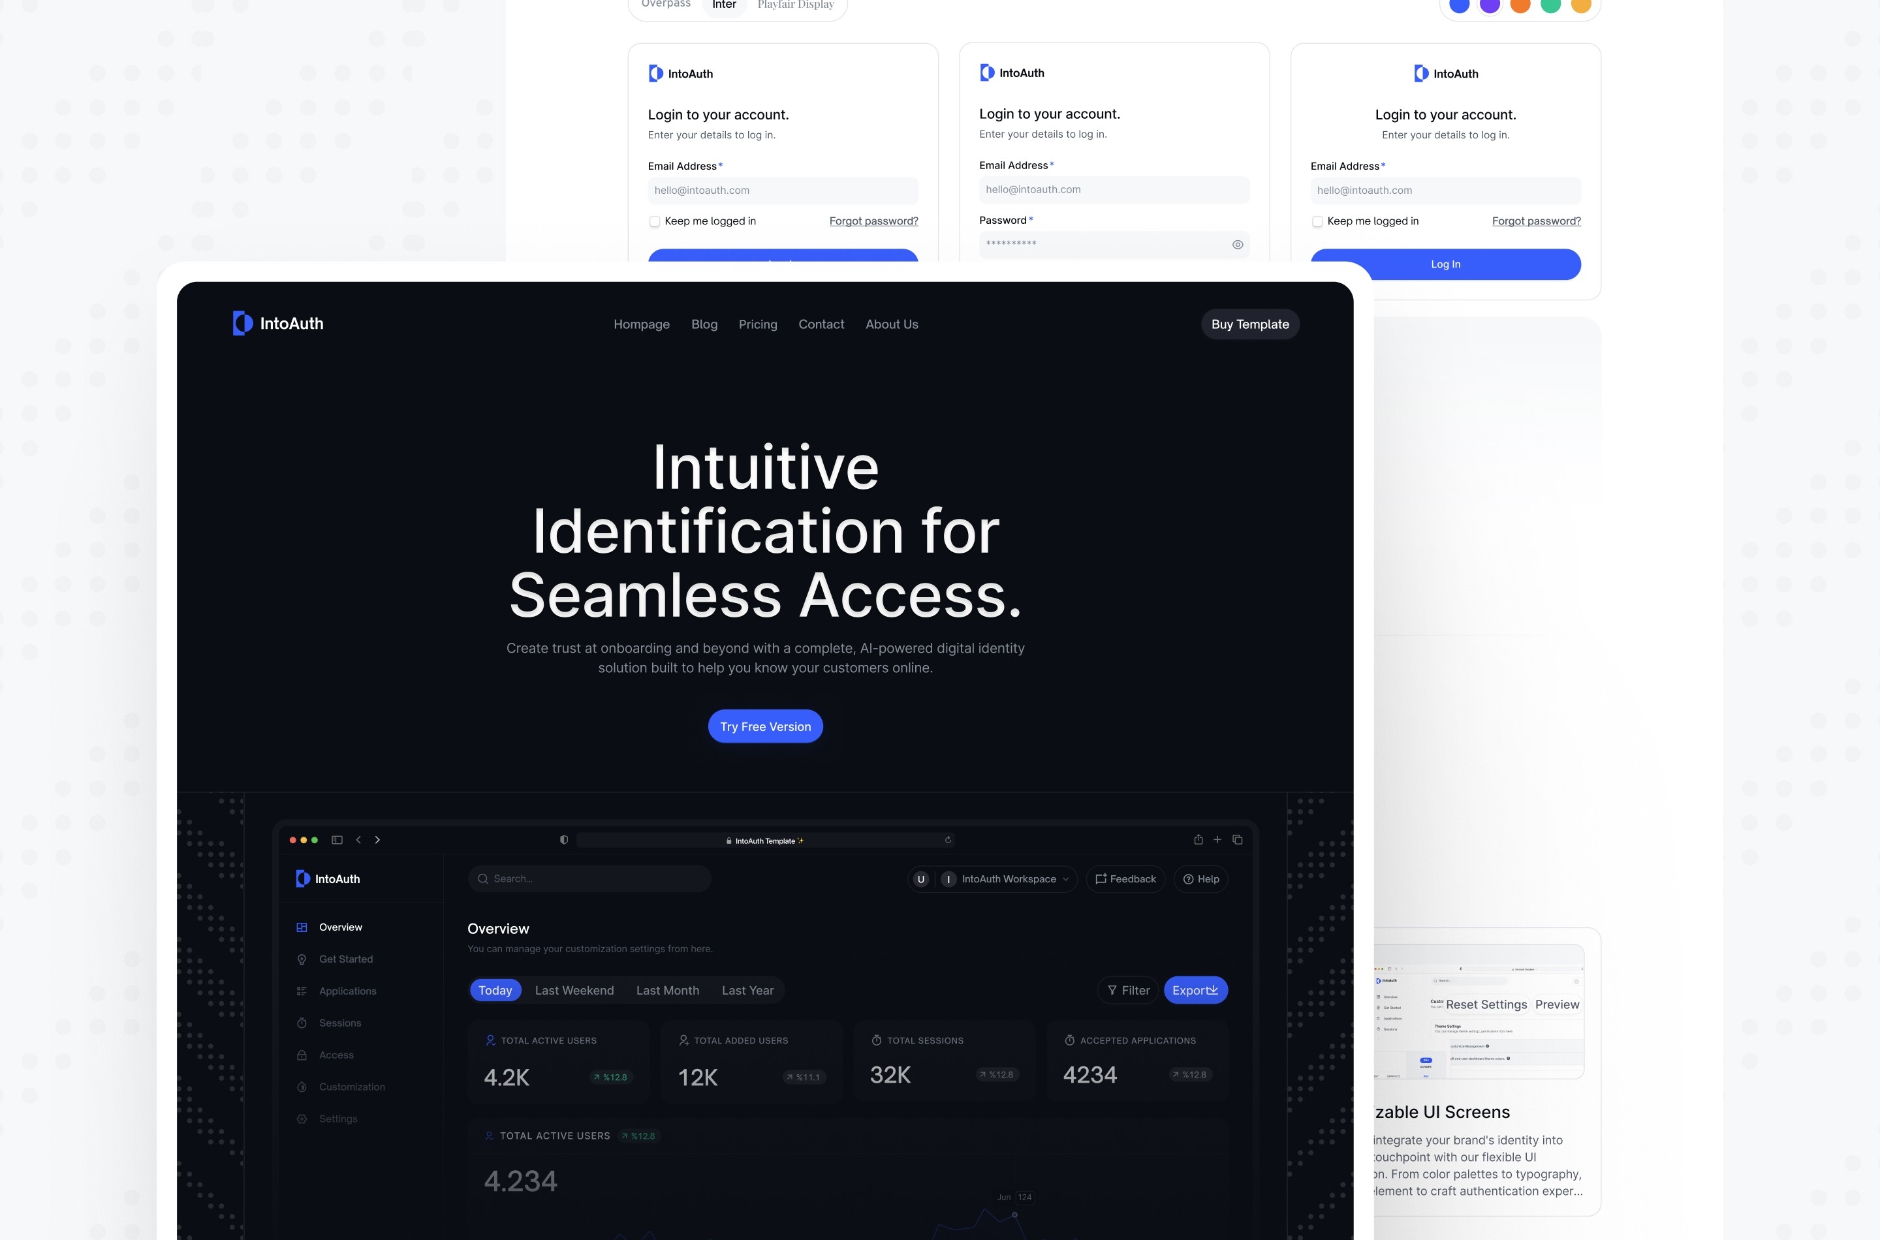Toggle the Keep me logged in checkbox

652,221
